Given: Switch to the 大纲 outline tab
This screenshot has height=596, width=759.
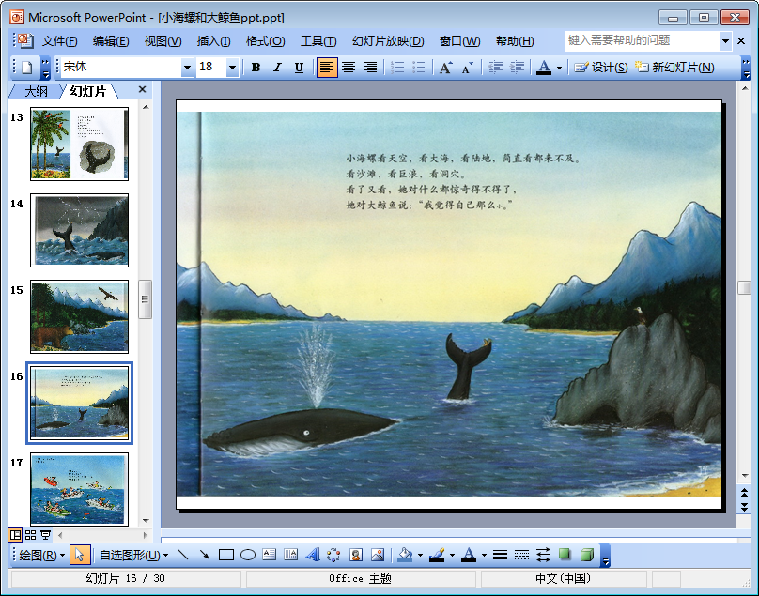Looking at the screenshot, I should (37, 91).
